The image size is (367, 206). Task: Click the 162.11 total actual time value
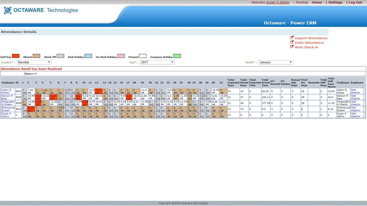[265, 97]
